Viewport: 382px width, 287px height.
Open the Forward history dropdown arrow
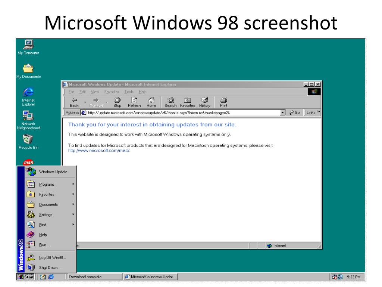107,102
